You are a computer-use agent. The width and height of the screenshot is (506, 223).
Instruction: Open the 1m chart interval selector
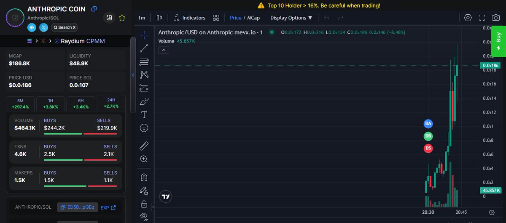pyautogui.click(x=142, y=18)
